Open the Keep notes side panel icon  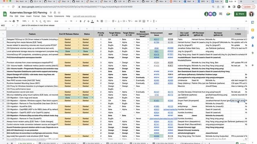point(253,30)
